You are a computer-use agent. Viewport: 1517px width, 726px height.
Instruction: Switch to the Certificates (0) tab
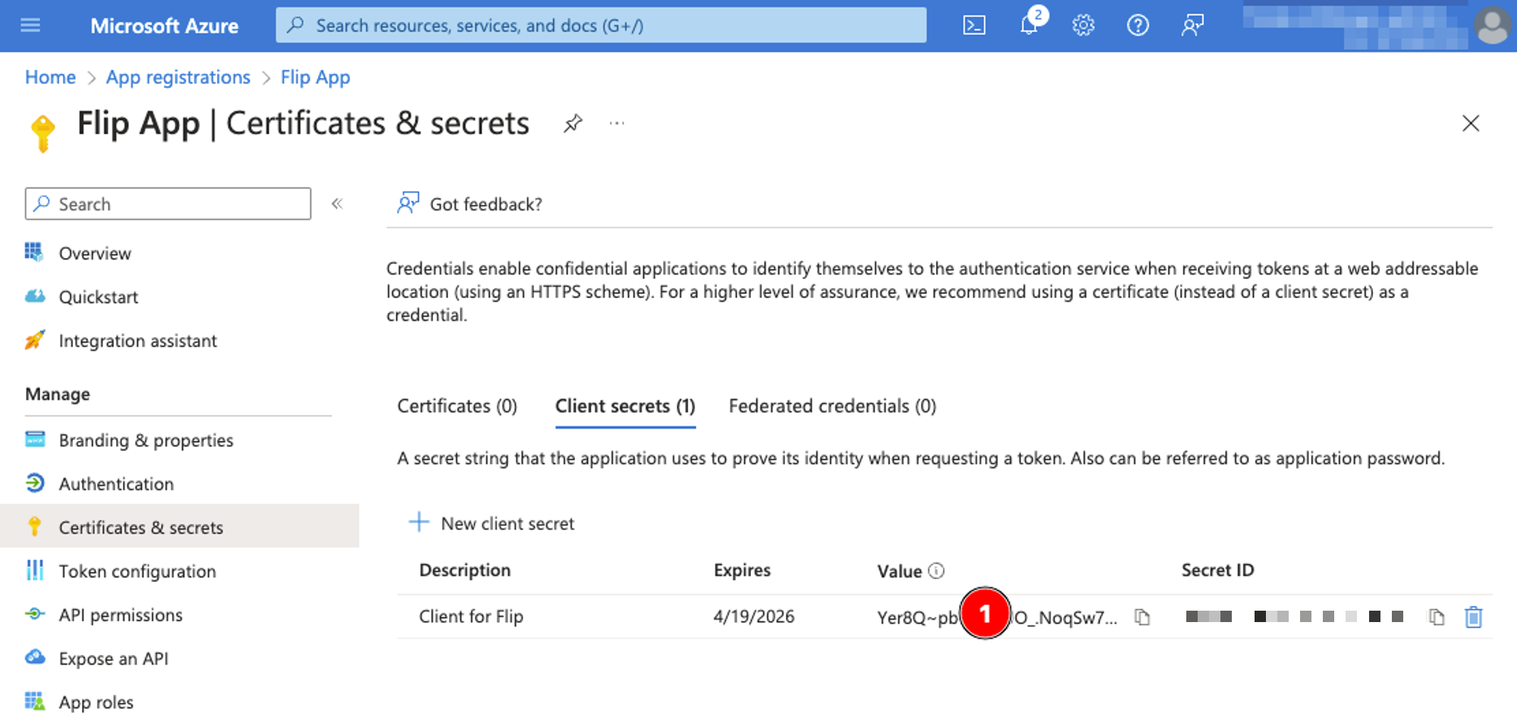(x=457, y=406)
